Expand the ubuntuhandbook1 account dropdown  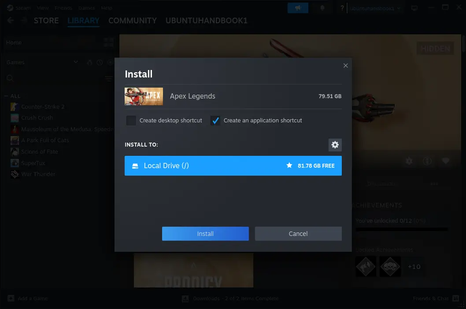[x=375, y=8]
